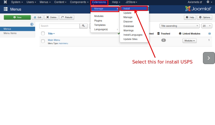Image resolution: width=215 pixels, height=125 pixels.
Task: Click the Rebuild toolbar button
Action: [67, 18]
